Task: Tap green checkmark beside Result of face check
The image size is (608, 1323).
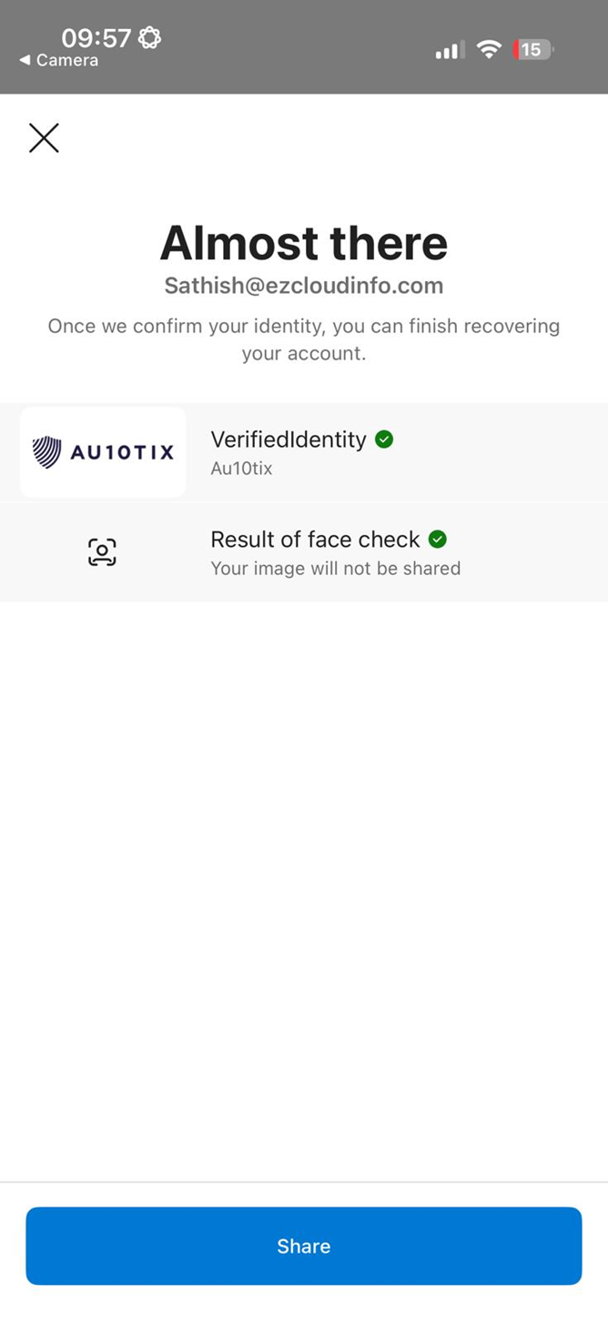Action: coord(438,540)
